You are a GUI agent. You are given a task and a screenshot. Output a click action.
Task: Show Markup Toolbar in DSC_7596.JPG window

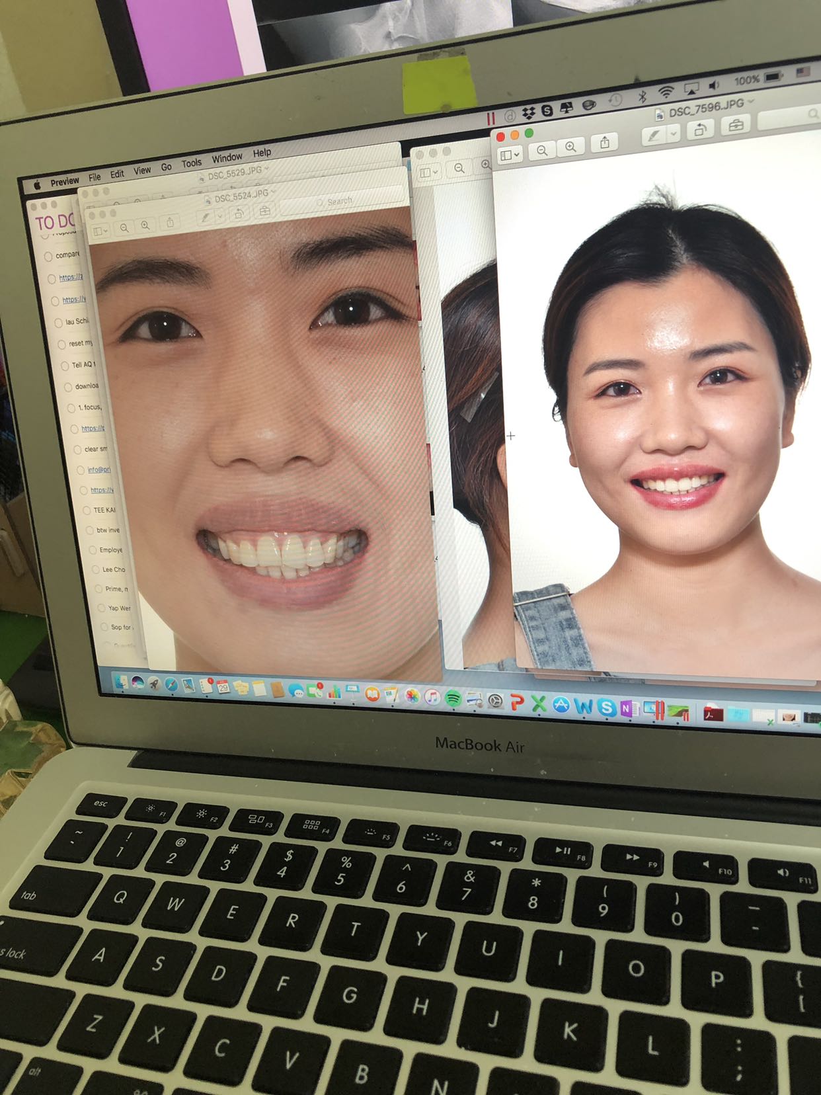(736, 125)
